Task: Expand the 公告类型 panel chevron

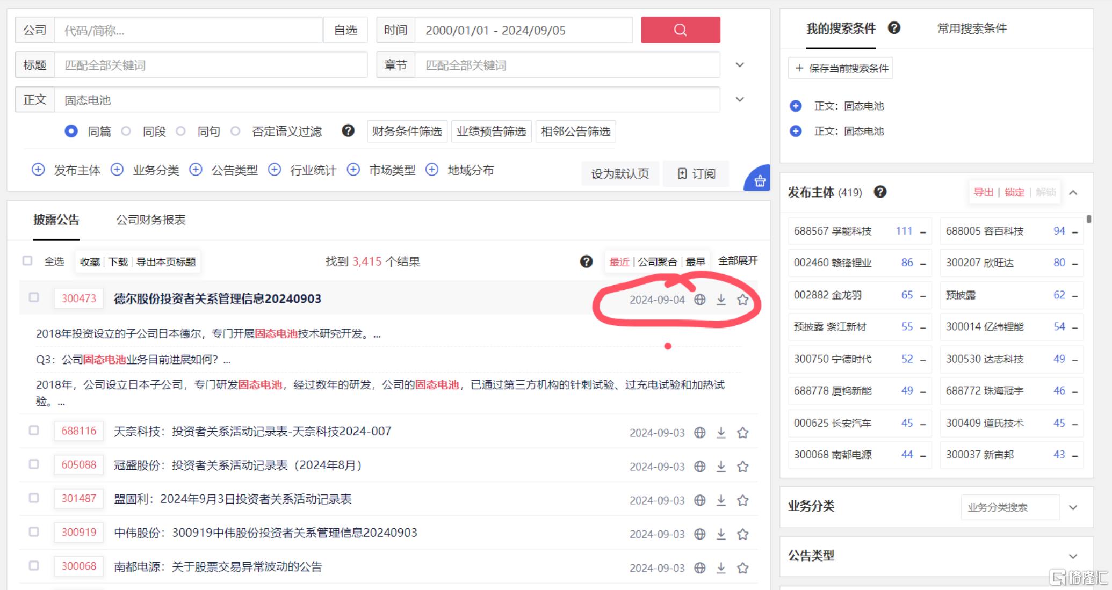Action: tap(1073, 556)
